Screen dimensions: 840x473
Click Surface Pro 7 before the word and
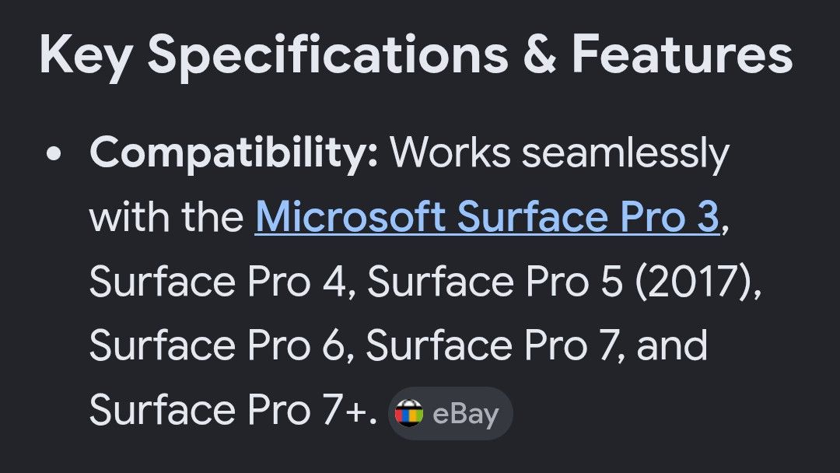pyautogui.click(x=493, y=345)
